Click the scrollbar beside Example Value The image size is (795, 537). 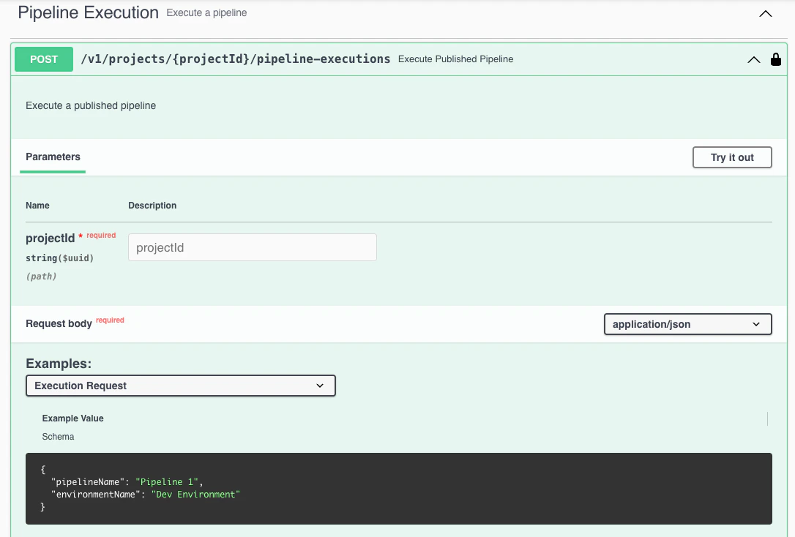coord(767,418)
